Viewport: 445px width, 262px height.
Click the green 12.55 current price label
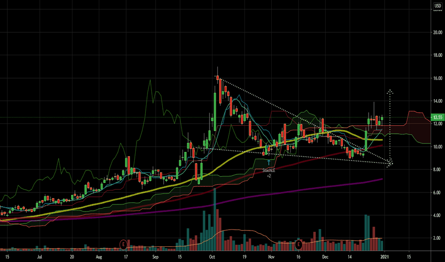tap(438, 117)
